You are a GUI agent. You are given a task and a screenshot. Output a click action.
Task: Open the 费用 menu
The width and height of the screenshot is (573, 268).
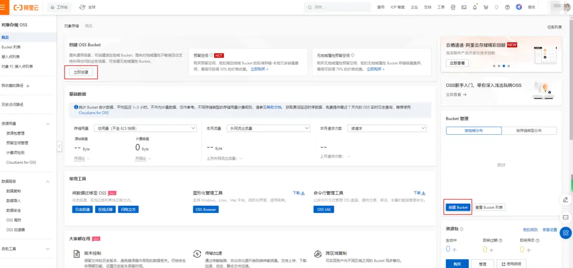pyautogui.click(x=381, y=7)
